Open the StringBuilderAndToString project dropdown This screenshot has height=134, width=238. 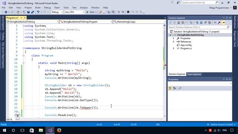[x=58, y=22]
